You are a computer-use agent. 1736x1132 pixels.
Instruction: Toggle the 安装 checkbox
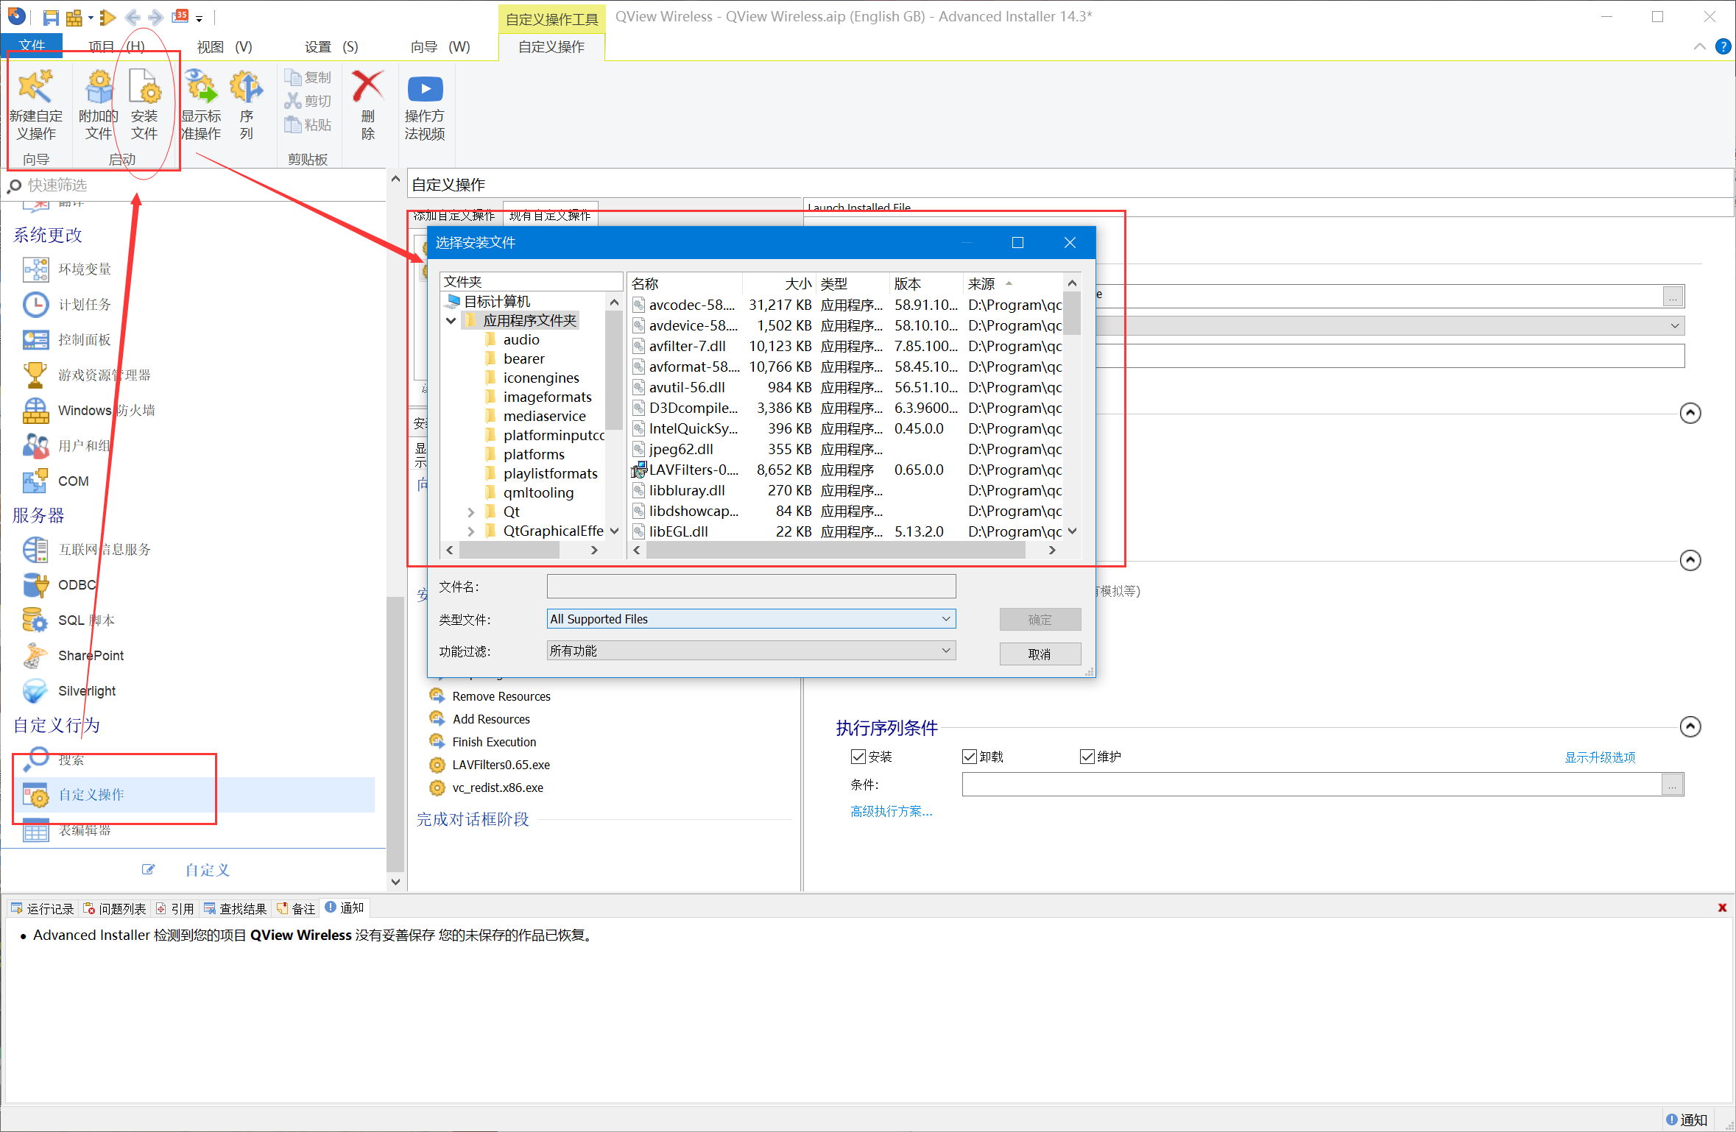858,757
